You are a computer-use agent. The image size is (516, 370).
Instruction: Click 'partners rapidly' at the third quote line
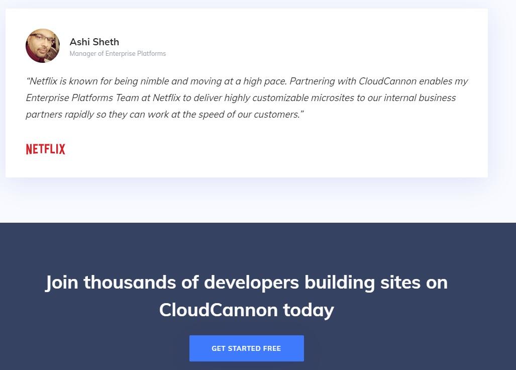59,114
